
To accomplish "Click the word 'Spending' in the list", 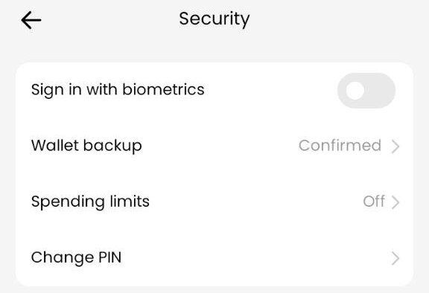I will pyautogui.click(x=68, y=202).
